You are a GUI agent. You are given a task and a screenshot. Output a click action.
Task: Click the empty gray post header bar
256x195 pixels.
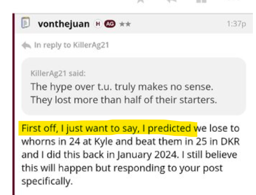tap(179, 24)
